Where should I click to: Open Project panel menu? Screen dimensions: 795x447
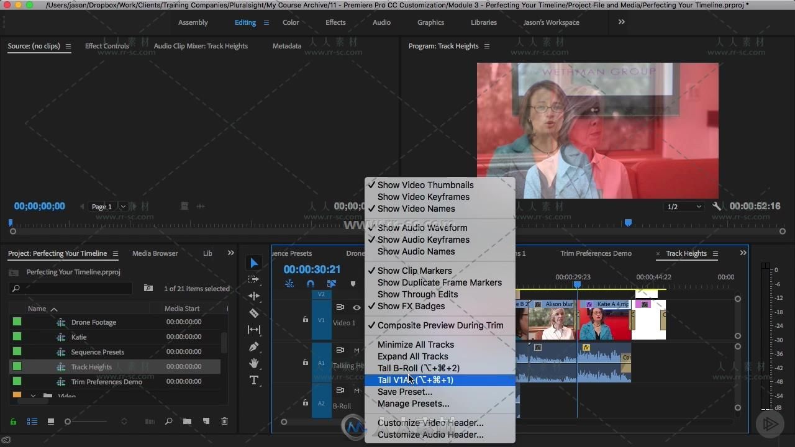point(116,253)
